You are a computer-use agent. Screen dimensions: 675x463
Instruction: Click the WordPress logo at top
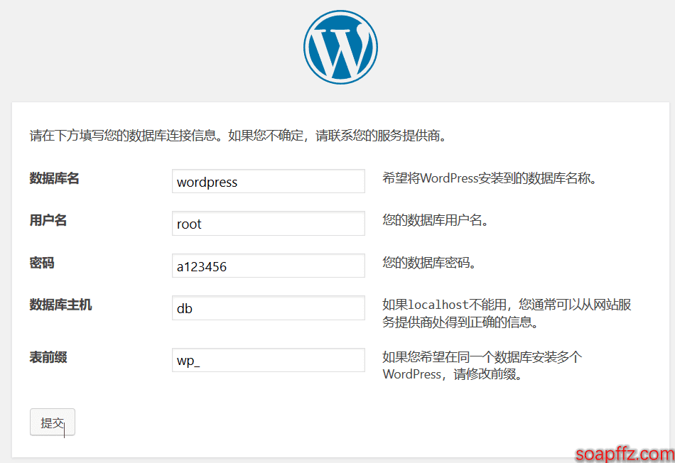pyautogui.click(x=340, y=48)
